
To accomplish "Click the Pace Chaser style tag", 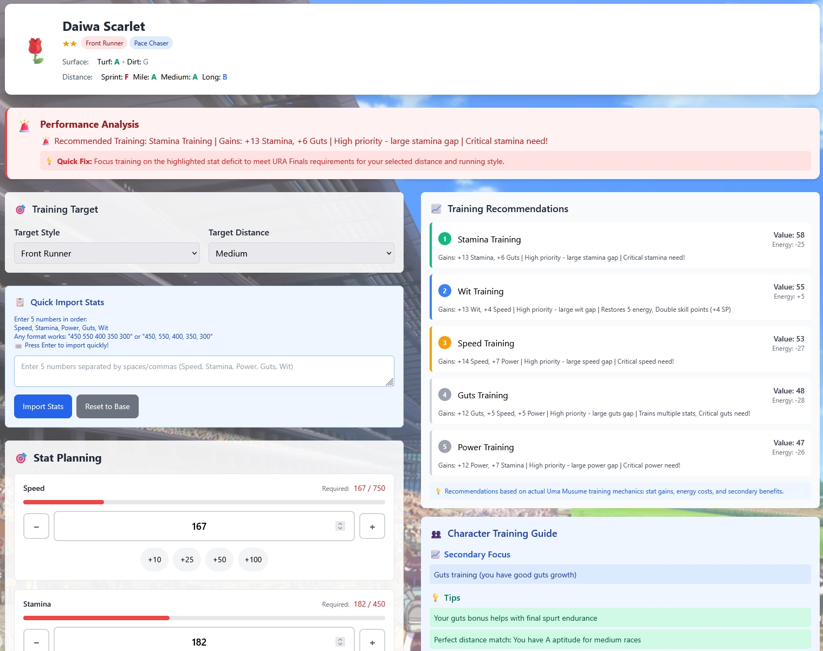I will [151, 43].
